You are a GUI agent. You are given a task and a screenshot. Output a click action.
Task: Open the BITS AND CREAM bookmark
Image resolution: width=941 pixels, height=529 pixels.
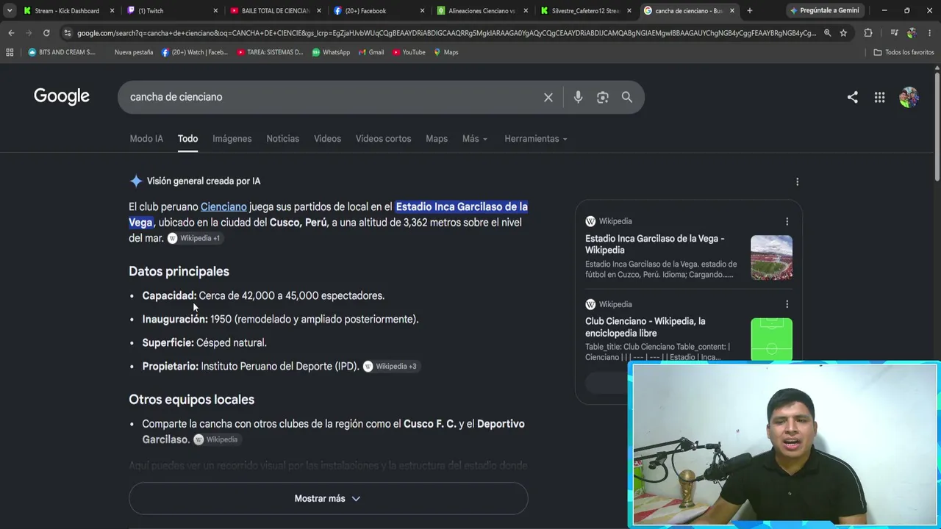point(62,52)
